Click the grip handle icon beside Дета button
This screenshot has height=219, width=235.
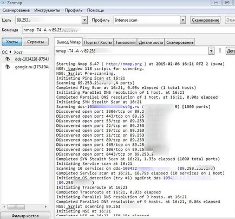point(220,51)
